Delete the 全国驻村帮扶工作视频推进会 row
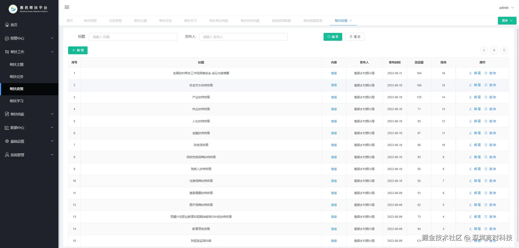This screenshot has height=248, width=519. [490, 73]
